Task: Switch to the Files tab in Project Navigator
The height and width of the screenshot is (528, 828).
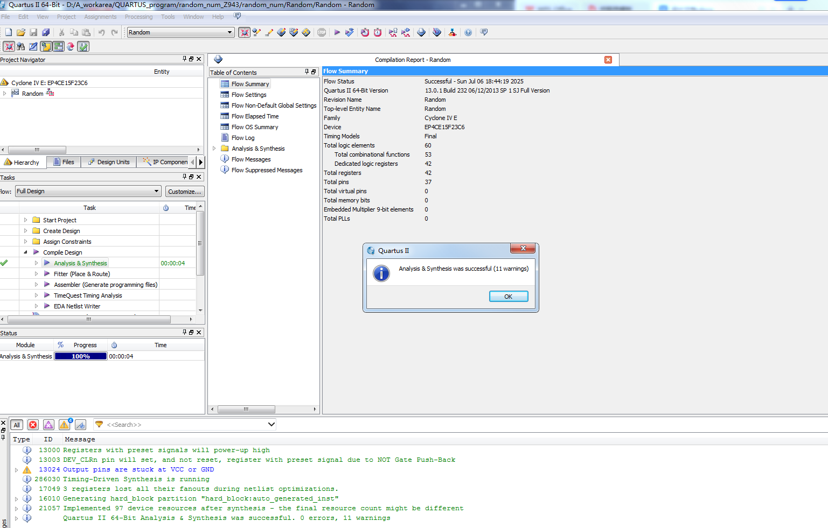Action: coord(64,162)
